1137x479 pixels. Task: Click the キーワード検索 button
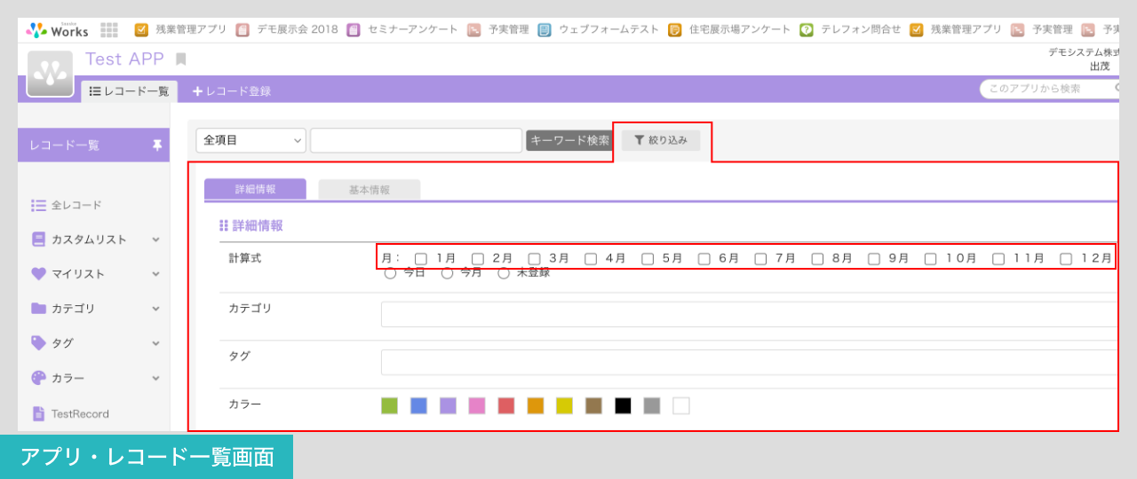pos(570,140)
